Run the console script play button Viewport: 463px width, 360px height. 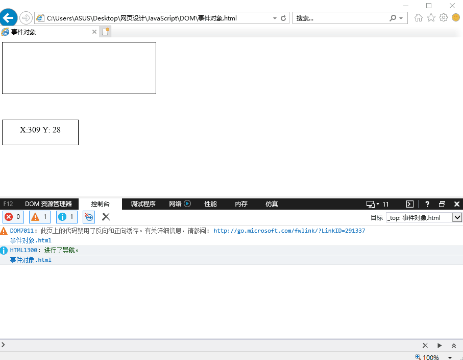click(440, 346)
